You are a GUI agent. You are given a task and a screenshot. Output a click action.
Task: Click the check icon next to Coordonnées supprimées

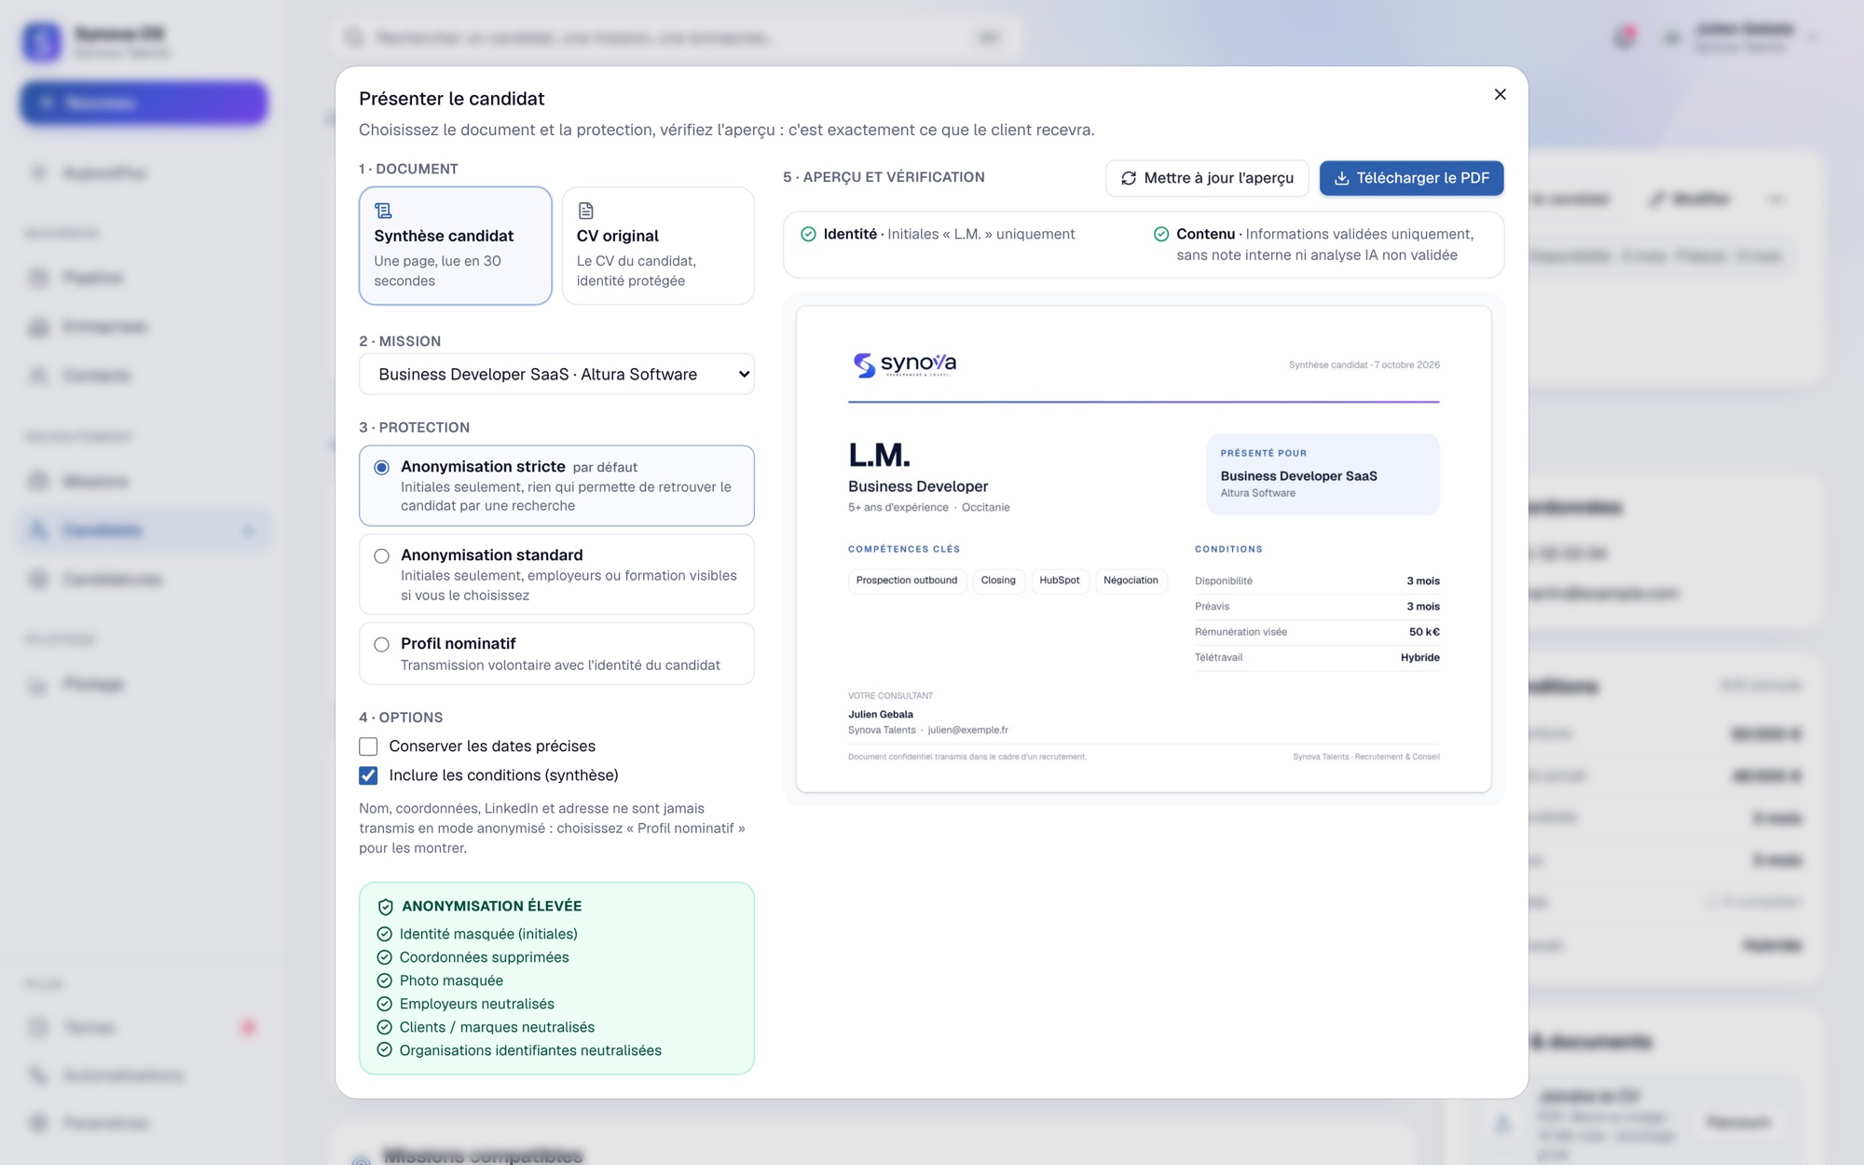(x=384, y=957)
